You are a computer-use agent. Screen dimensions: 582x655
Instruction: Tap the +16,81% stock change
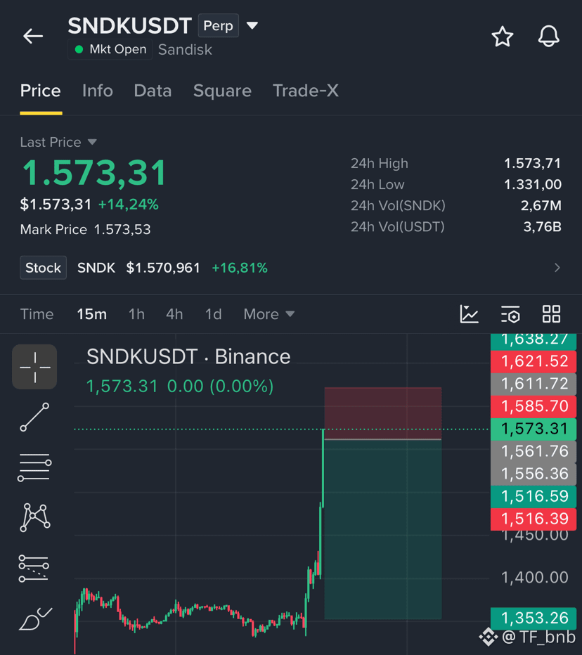pyautogui.click(x=240, y=268)
